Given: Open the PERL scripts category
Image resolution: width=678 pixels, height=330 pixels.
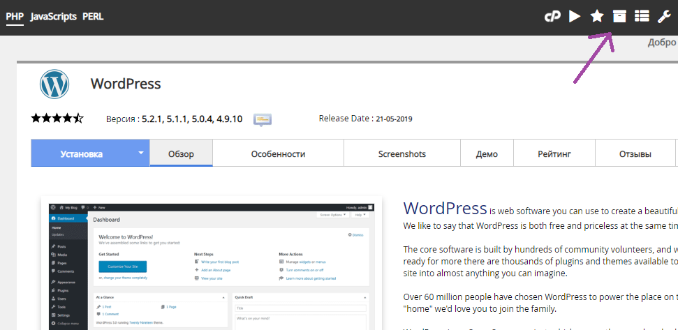Looking at the screenshot, I should click(x=93, y=17).
